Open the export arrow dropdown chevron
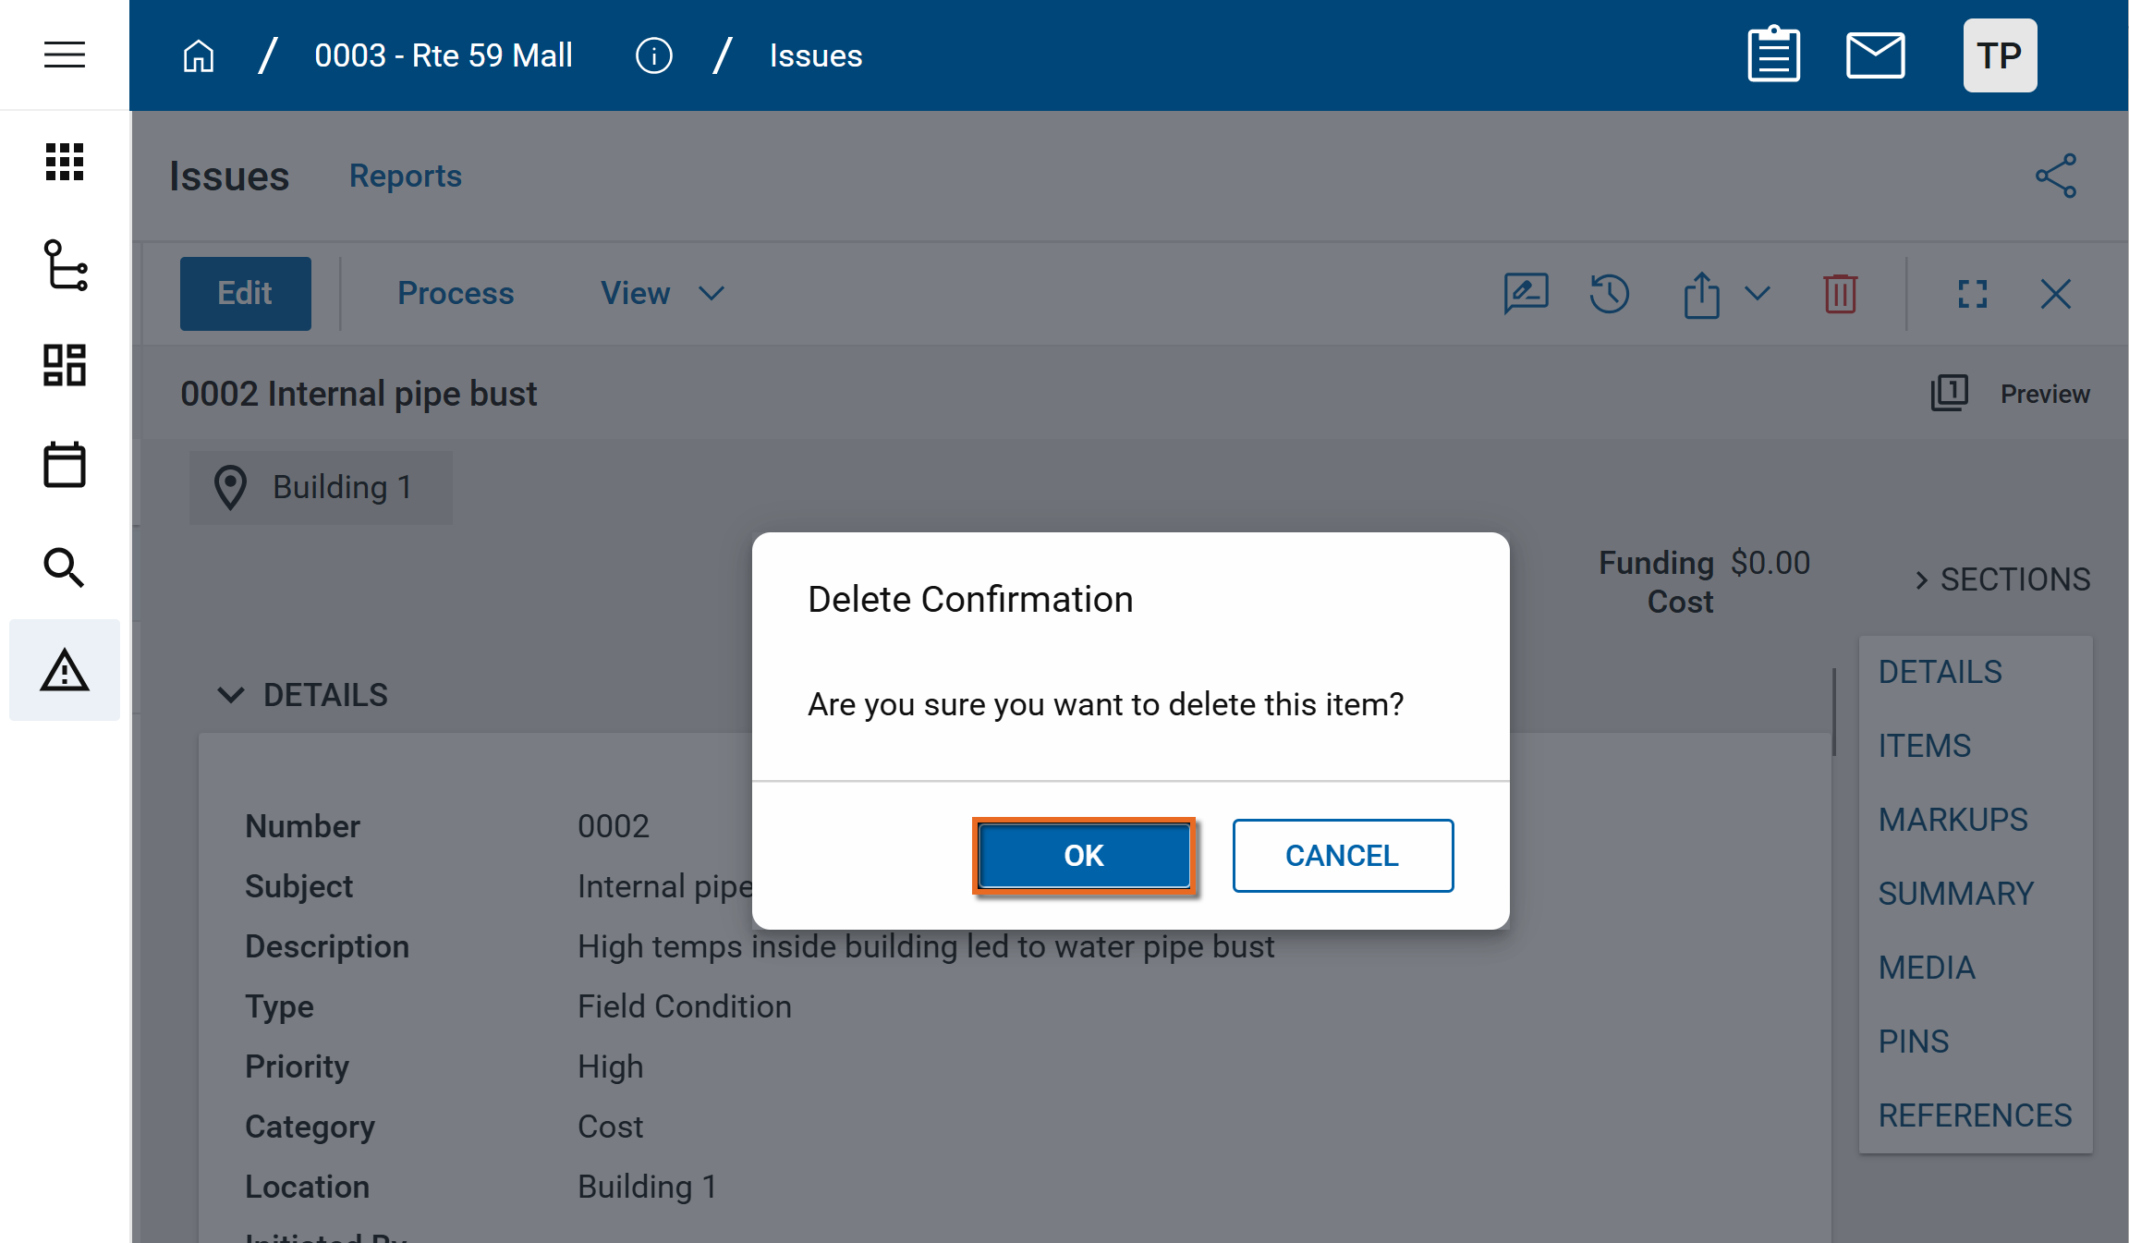This screenshot has width=2129, height=1243. [x=1757, y=294]
